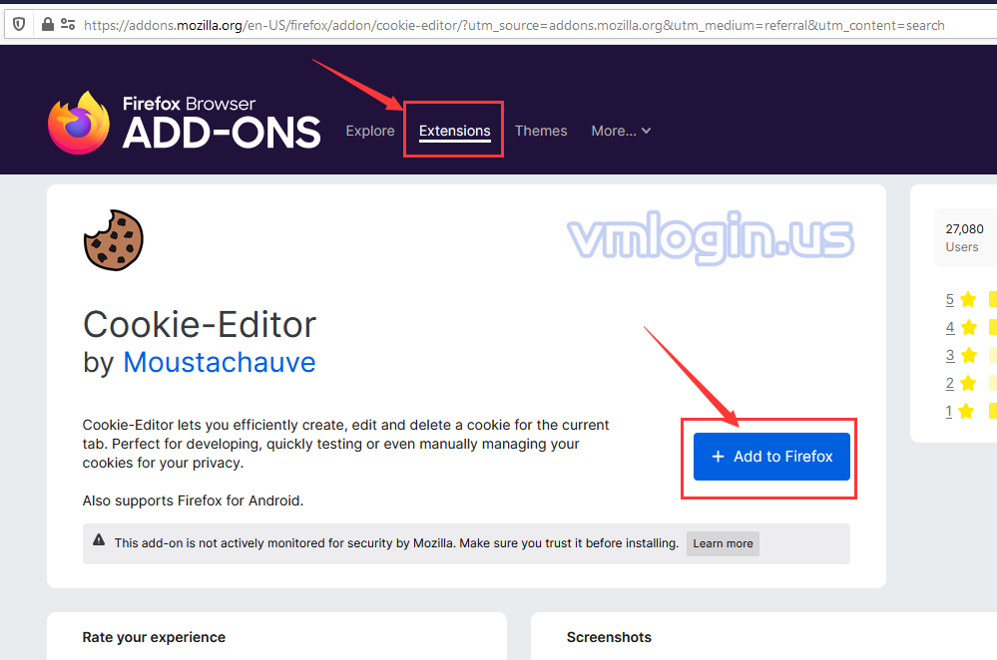The image size is (997, 660).
Task: Open the 3-star reviews number link
Action: (950, 355)
